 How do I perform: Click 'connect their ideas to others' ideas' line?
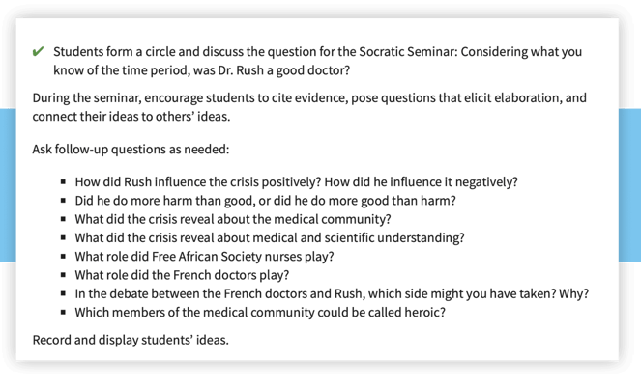131,117
